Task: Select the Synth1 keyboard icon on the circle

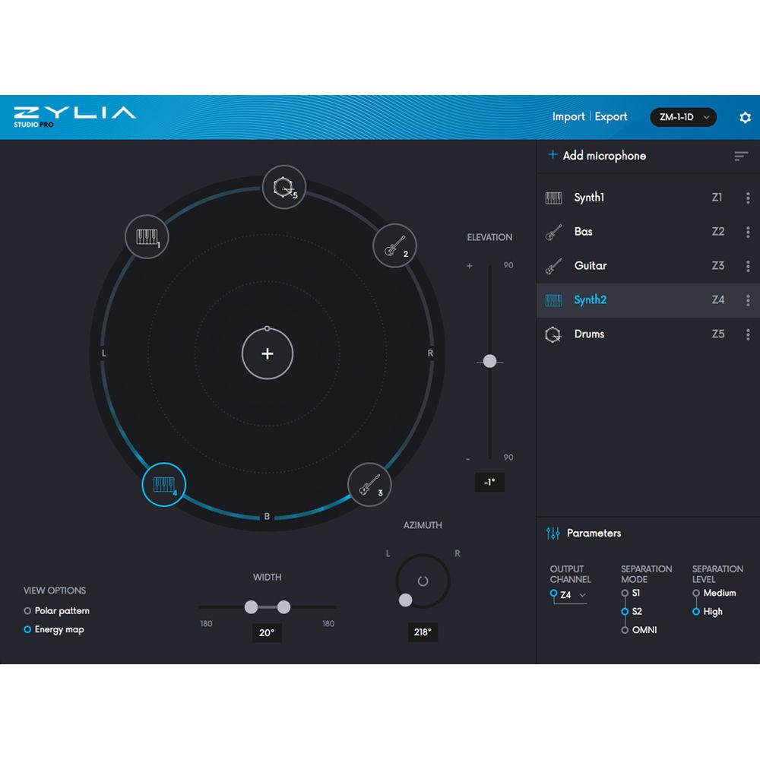Action: click(146, 237)
